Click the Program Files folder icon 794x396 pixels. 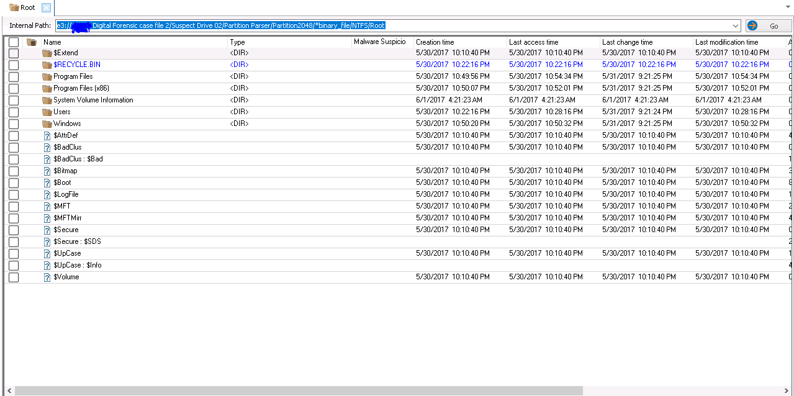tap(47, 77)
